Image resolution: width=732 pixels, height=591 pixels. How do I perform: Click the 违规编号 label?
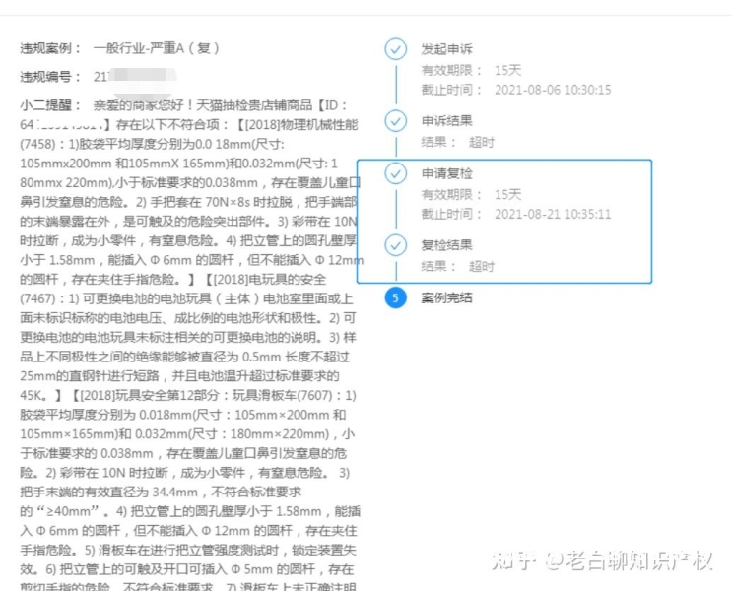pos(50,77)
